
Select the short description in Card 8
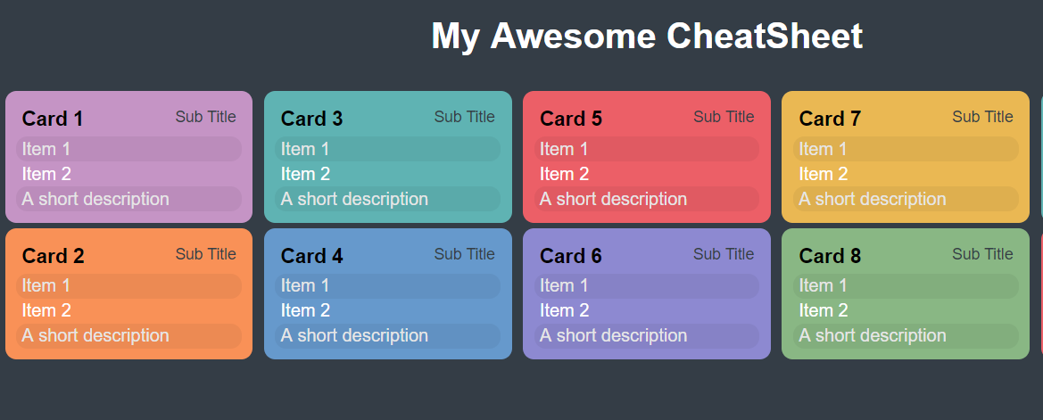pyautogui.click(x=906, y=335)
